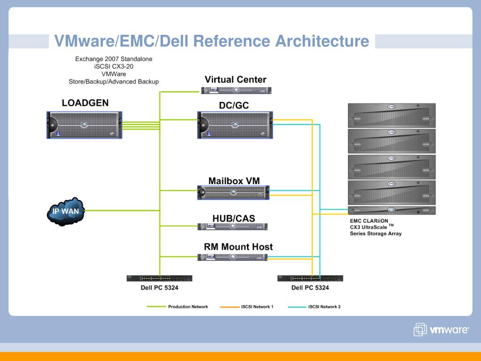Viewport: 481px width, 361px height.
Task: Click the text 'iSCSI CX3-20'
Action: (114, 66)
